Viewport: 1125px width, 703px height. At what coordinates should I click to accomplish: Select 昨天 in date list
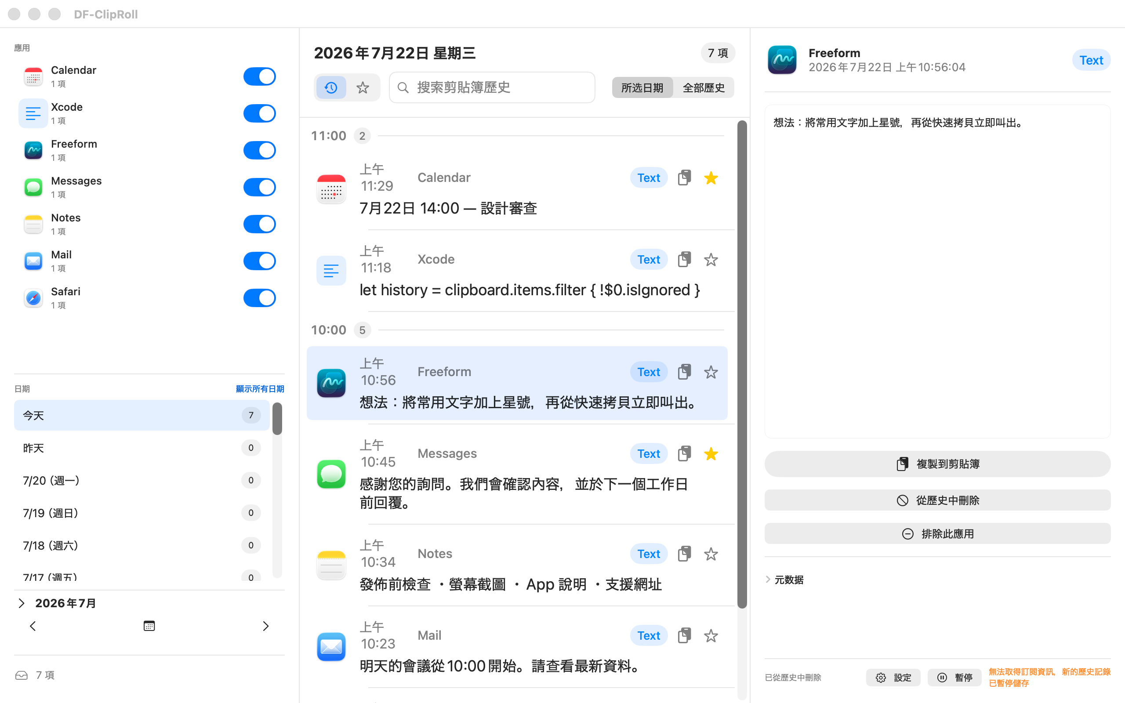click(142, 448)
